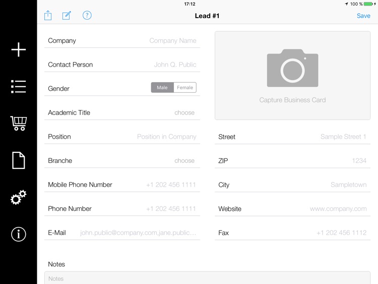Focus the Website field
The image size is (378, 284).
coord(292,209)
